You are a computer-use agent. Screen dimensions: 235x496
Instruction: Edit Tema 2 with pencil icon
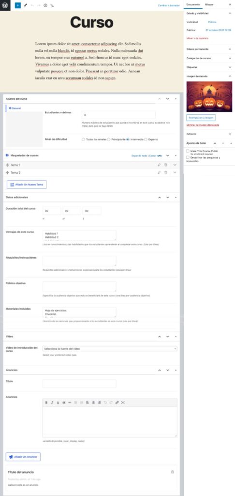[159, 172]
